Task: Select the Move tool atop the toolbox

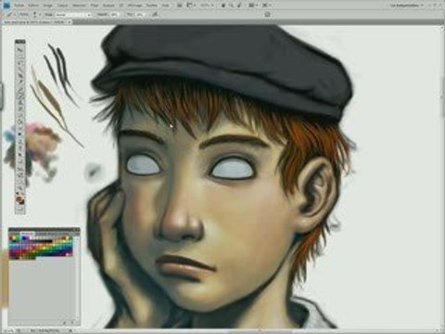Action: (20, 49)
